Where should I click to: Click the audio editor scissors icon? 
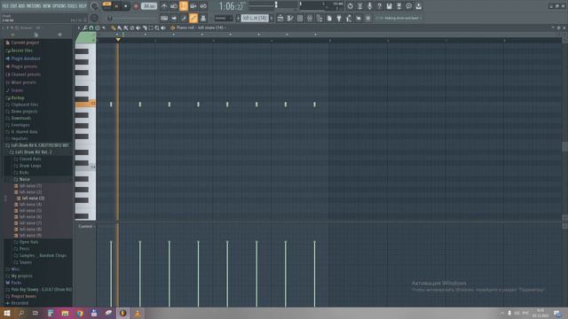point(359,6)
